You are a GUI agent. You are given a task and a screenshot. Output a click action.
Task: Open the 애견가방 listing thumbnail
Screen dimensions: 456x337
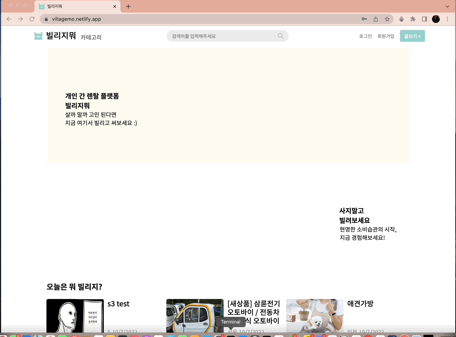(x=315, y=316)
